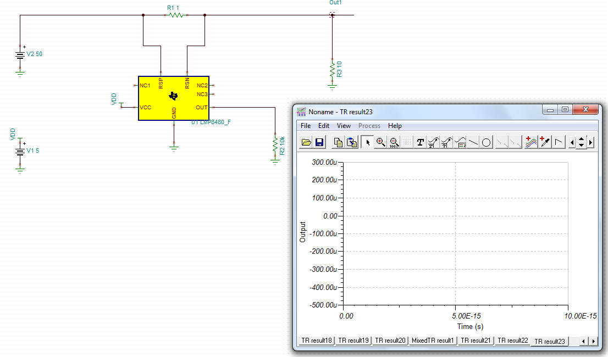Open the Help menu
The height and width of the screenshot is (357, 608).
click(395, 125)
